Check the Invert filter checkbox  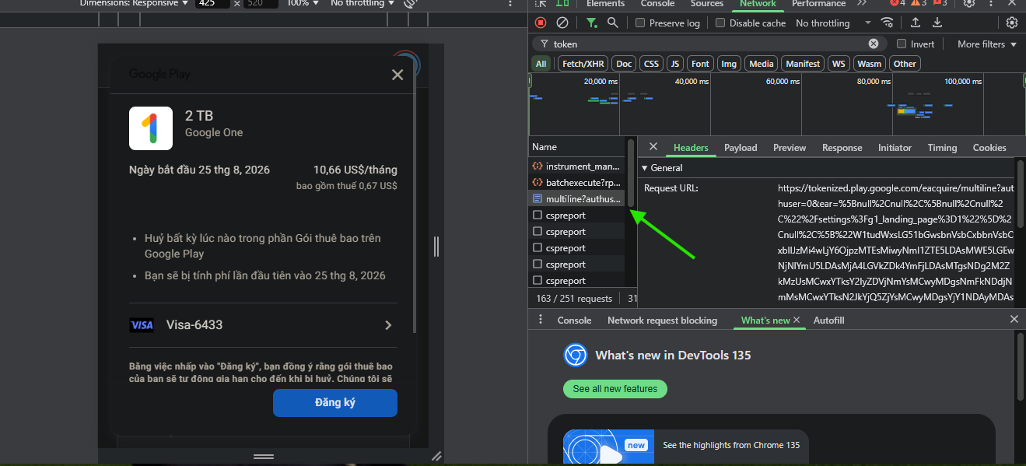[x=902, y=44]
